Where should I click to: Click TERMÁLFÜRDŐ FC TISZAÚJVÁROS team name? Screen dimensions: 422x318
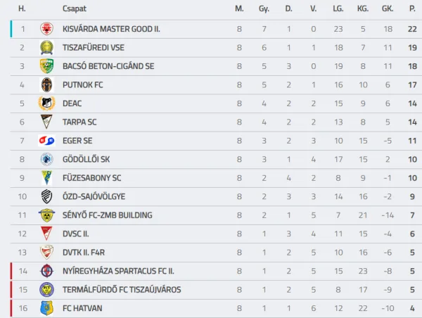pos(122,289)
